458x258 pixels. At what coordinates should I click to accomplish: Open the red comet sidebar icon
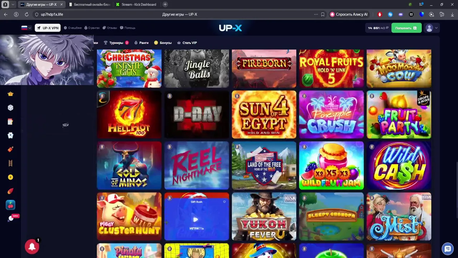[10, 191]
